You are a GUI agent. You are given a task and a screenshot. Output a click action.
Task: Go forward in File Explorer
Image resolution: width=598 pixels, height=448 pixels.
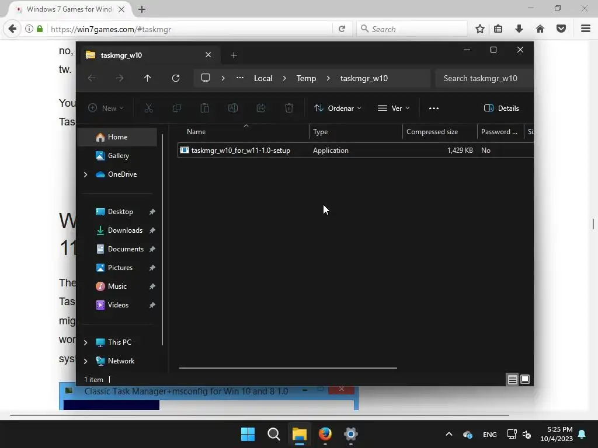coord(120,78)
